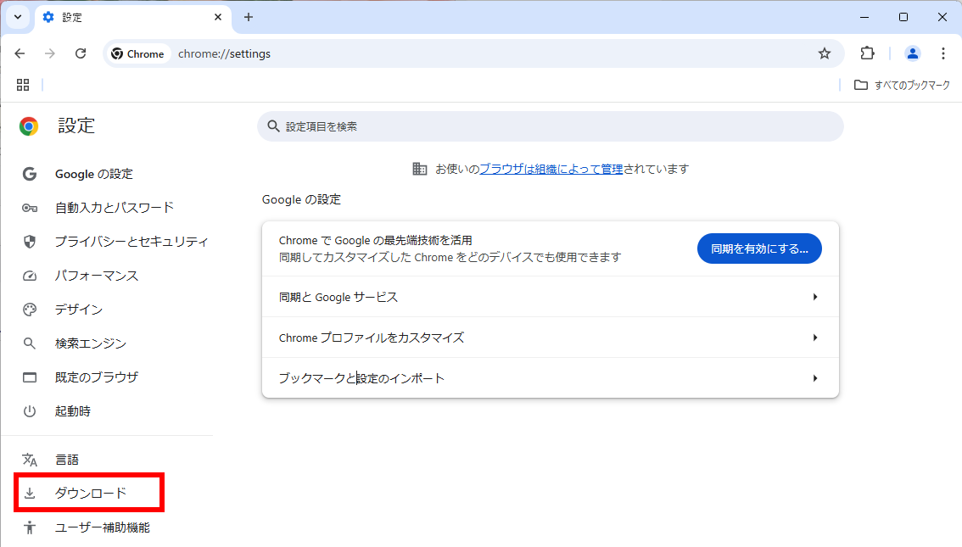This screenshot has height=547, width=962.
Task: Open ダウンロード in sidebar
Action: [90, 493]
